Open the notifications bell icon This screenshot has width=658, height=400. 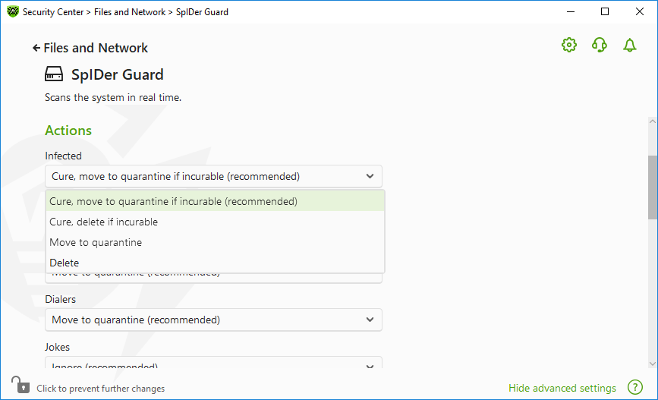tap(629, 45)
